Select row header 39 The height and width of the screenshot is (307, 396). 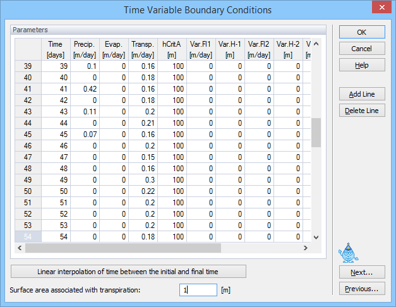[28, 66]
